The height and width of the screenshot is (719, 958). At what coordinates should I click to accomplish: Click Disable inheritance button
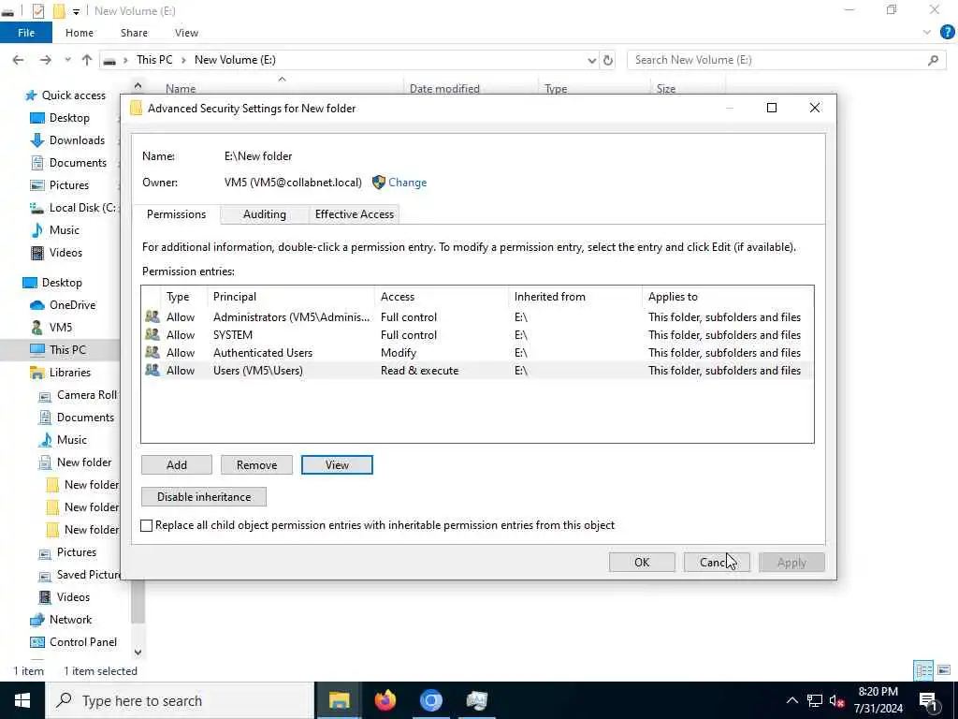pyautogui.click(x=204, y=496)
